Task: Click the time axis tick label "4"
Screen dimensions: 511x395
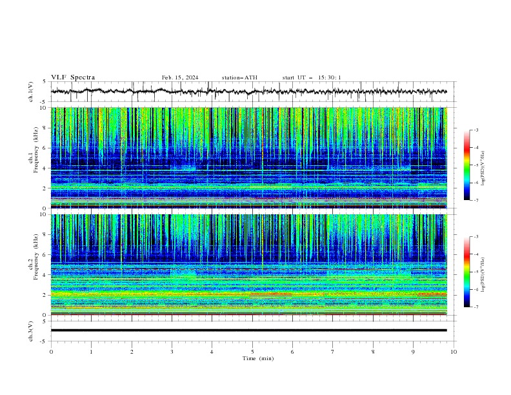Action: coord(212,352)
